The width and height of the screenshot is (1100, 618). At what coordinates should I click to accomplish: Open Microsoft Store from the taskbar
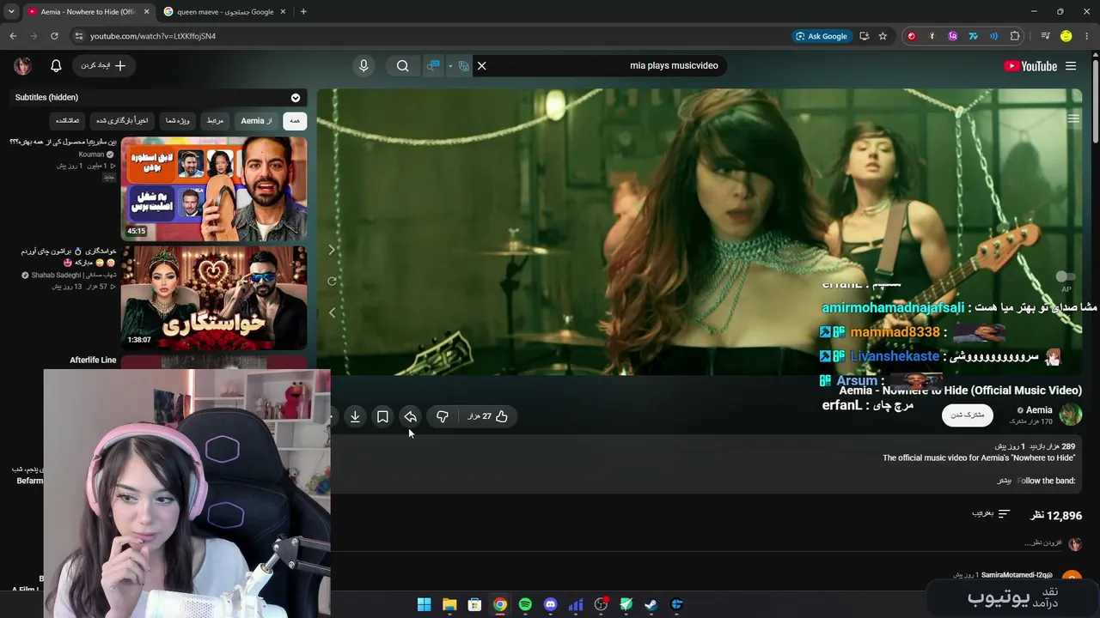tap(474, 604)
